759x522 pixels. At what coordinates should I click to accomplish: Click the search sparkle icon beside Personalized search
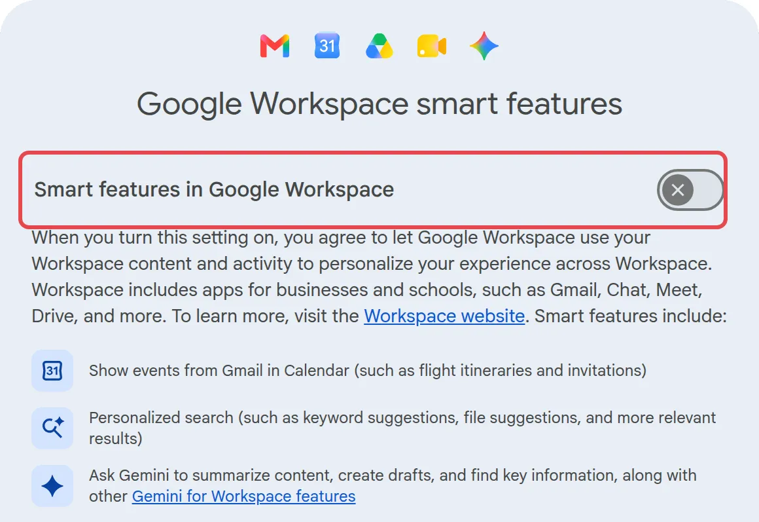(x=52, y=428)
